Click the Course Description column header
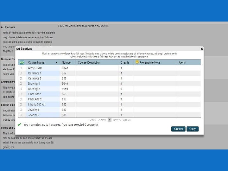228x171 pixels. coord(97,62)
